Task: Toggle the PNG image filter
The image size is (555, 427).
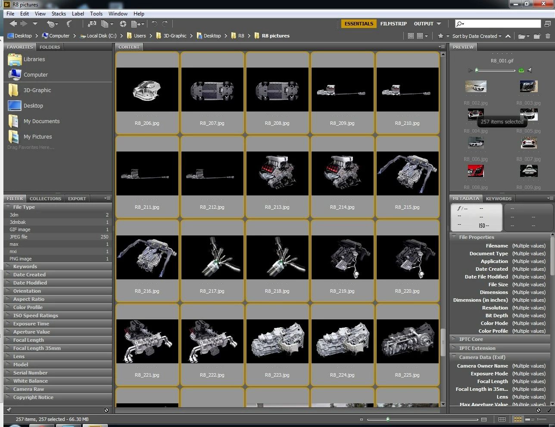Action: (x=58, y=259)
